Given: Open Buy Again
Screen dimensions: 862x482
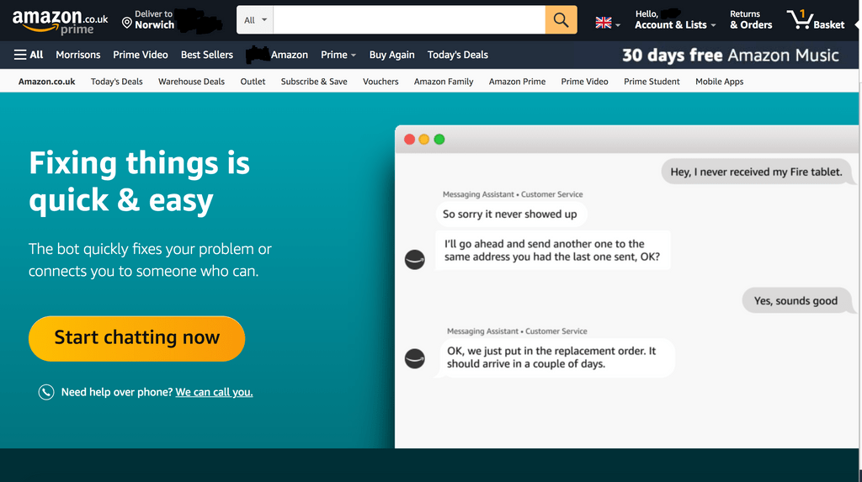Looking at the screenshot, I should 392,55.
